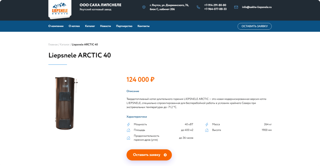Follow the Каталог breadcrumb link
320x166 pixels.
pyautogui.click(x=65, y=45)
